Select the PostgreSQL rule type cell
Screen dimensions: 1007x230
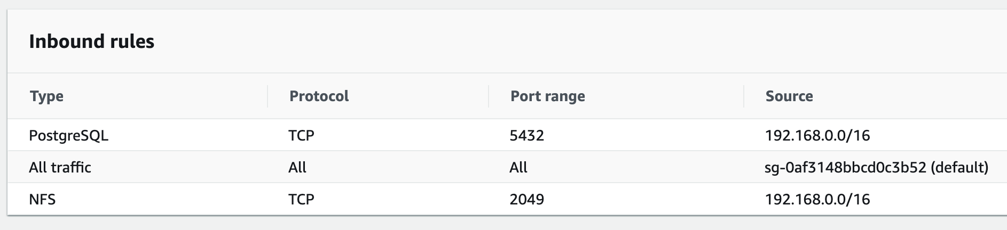coord(68,136)
